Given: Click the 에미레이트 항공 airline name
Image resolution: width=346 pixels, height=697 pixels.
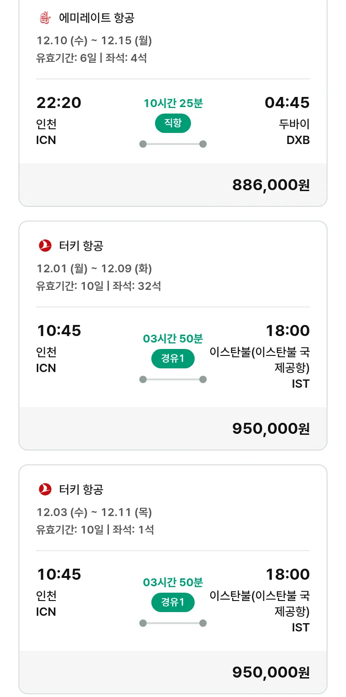Looking at the screenshot, I should pos(97,18).
